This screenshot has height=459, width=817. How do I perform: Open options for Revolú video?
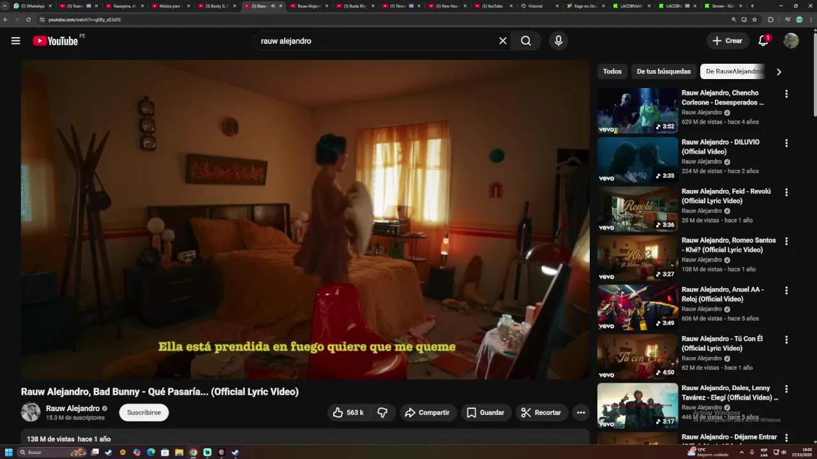tap(786, 192)
